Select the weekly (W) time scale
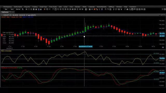 [80, 9]
